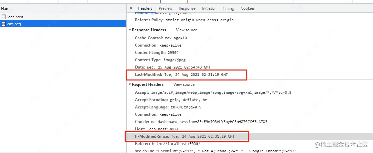Switch to the Preview tab

pos(166,8)
